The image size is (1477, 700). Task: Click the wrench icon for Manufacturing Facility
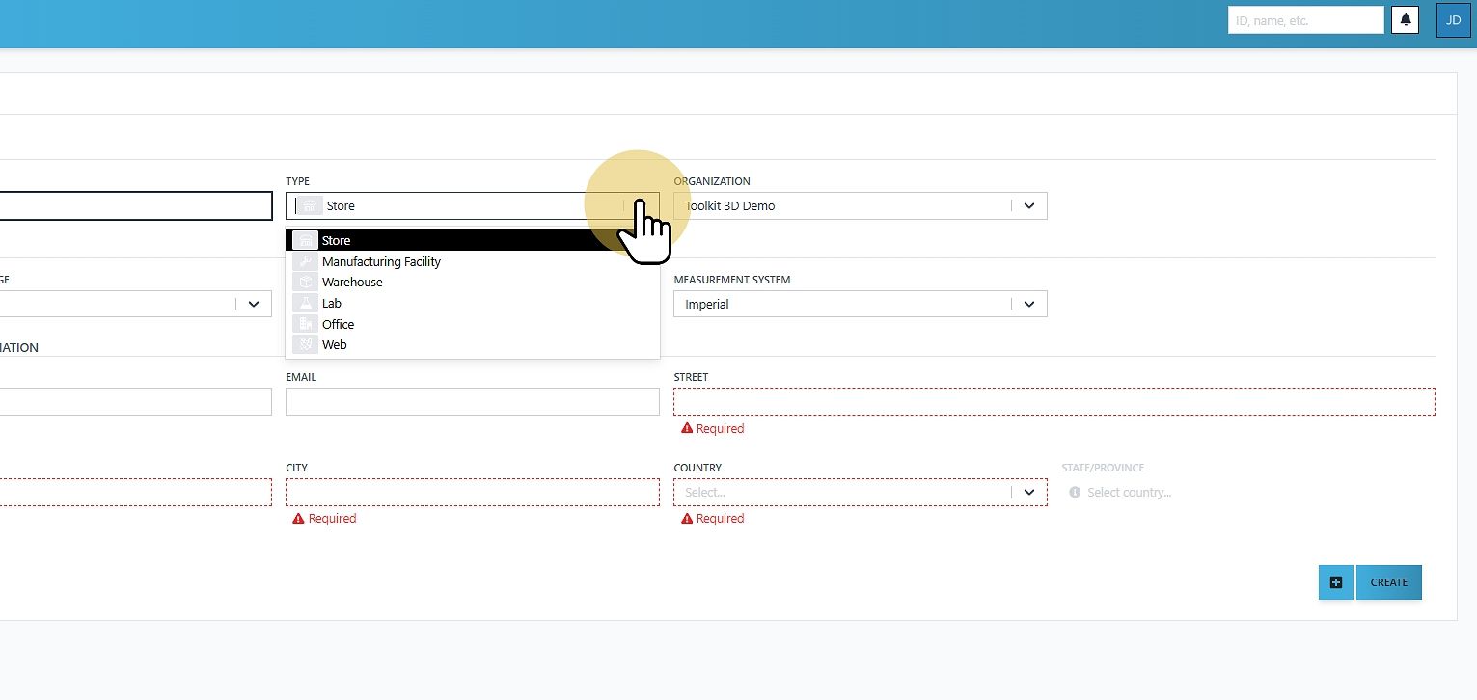click(x=305, y=261)
